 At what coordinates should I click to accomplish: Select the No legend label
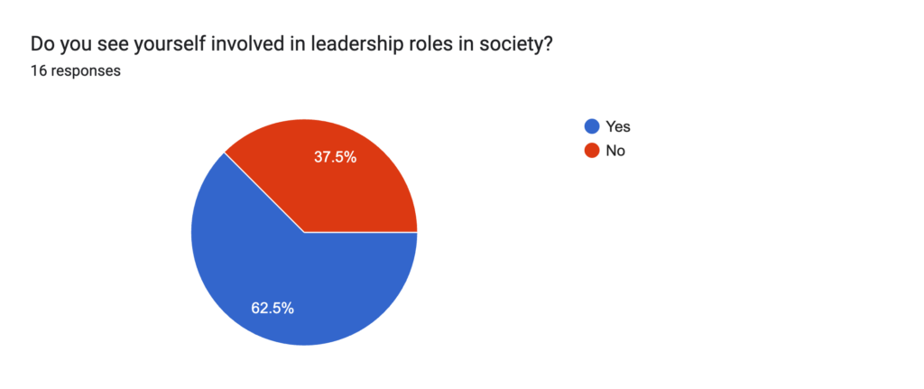(x=615, y=151)
